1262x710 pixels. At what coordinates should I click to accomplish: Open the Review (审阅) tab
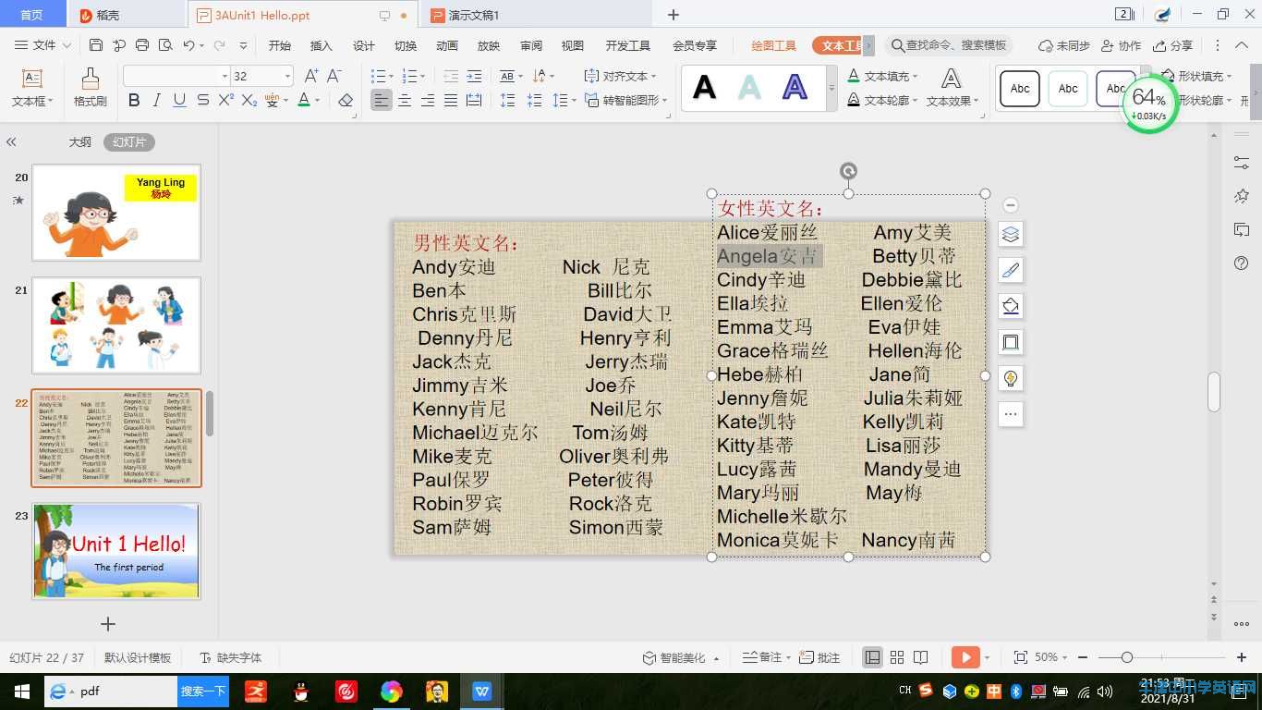pos(531,45)
